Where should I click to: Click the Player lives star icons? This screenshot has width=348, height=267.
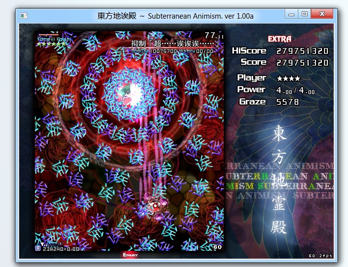[289, 78]
